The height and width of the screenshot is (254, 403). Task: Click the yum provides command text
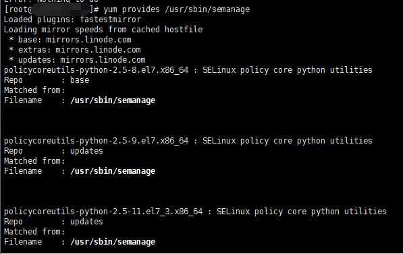pyautogui.click(x=132, y=9)
